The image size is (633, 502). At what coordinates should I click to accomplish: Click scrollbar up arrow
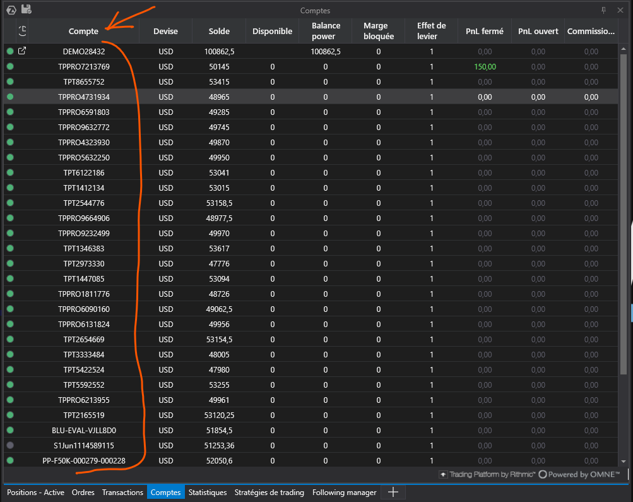click(624, 49)
